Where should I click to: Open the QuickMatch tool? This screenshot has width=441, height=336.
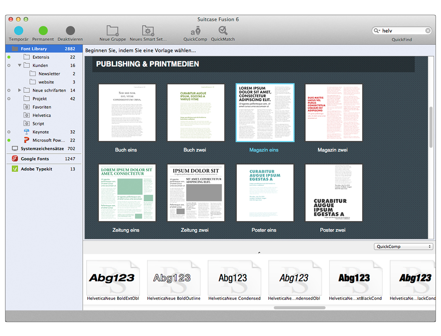tap(223, 31)
